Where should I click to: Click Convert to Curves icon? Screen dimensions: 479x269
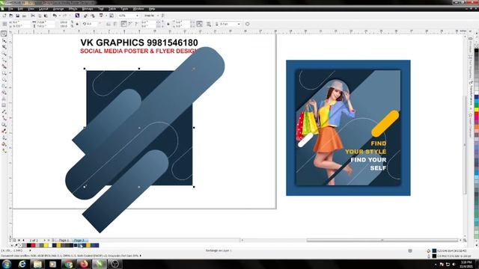coord(247,24)
